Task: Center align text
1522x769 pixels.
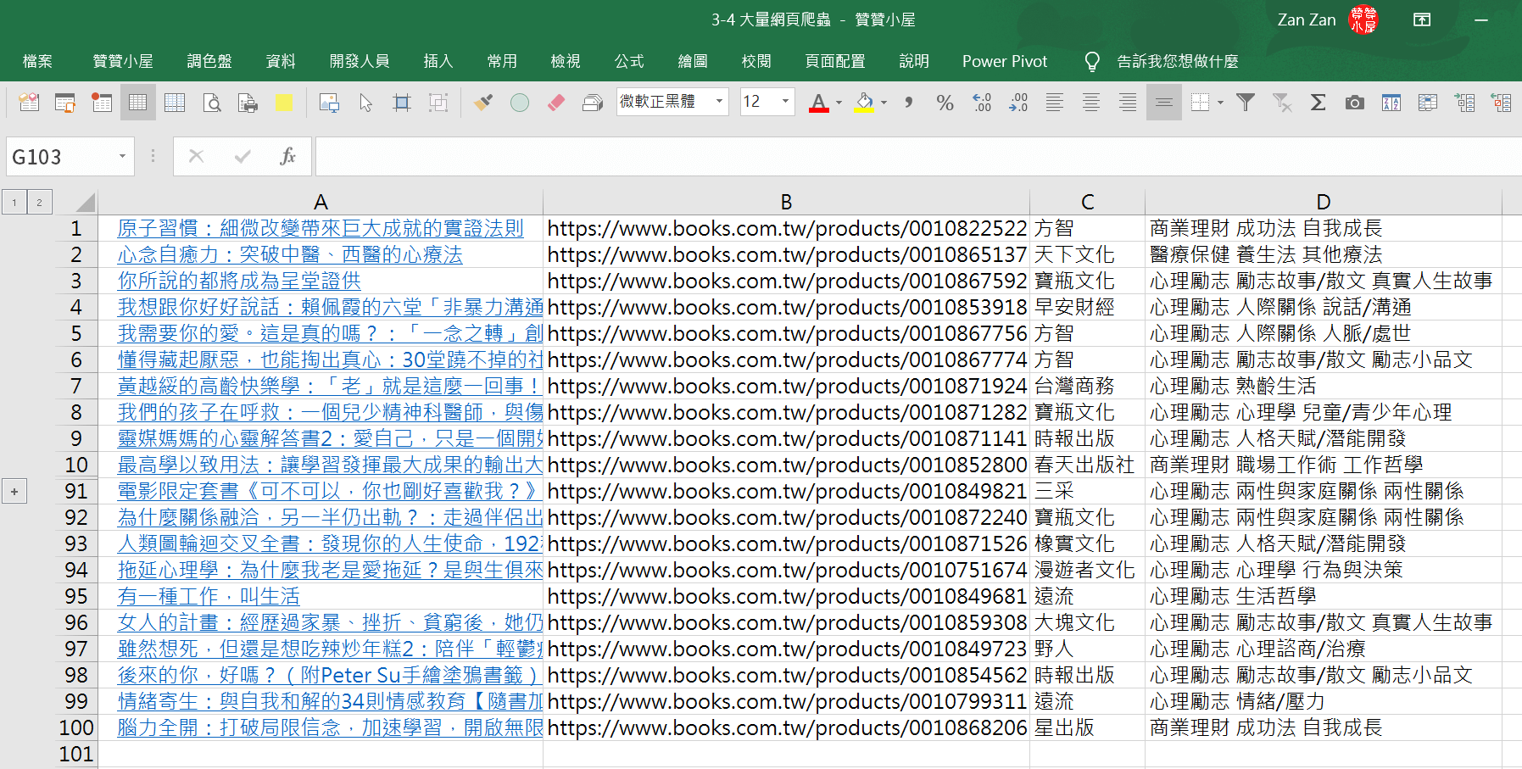Action: tap(1091, 103)
